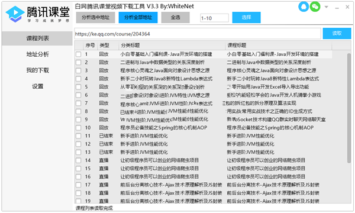
Task: Focus the course URL input field
Action: point(198,34)
